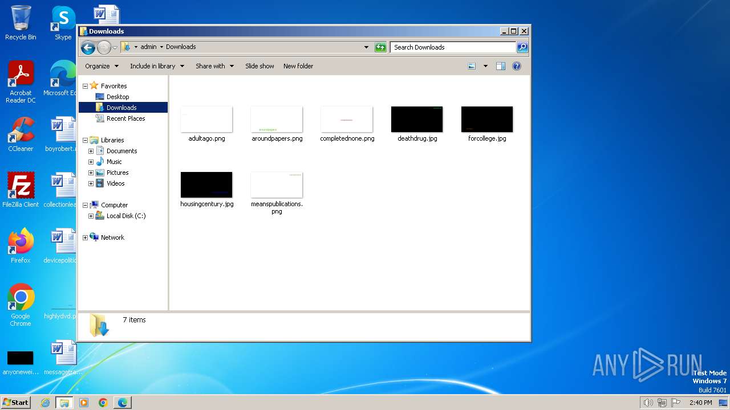Expand the Videos library
The image size is (730, 410).
pyautogui.click(x=91, y=183)
